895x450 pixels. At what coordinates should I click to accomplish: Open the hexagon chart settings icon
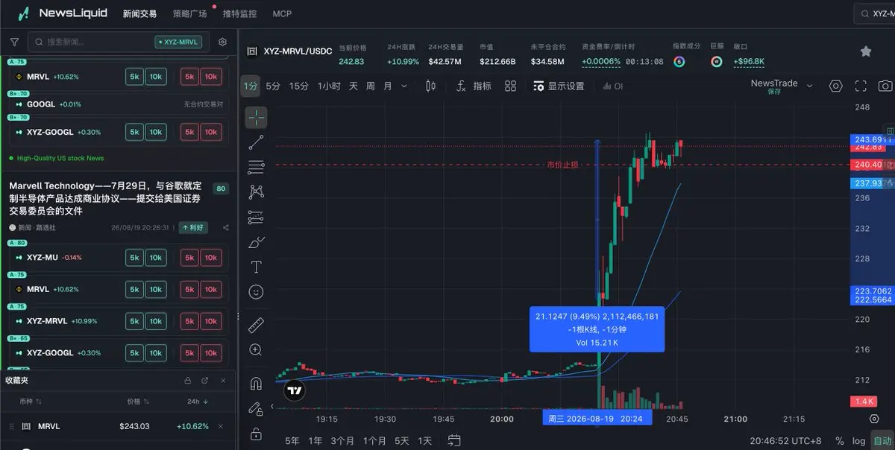coord(835,86)
